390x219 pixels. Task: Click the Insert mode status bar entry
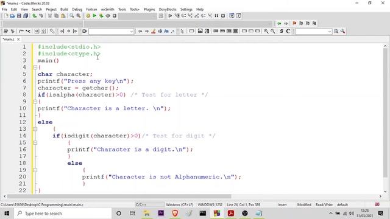(282, 204)
